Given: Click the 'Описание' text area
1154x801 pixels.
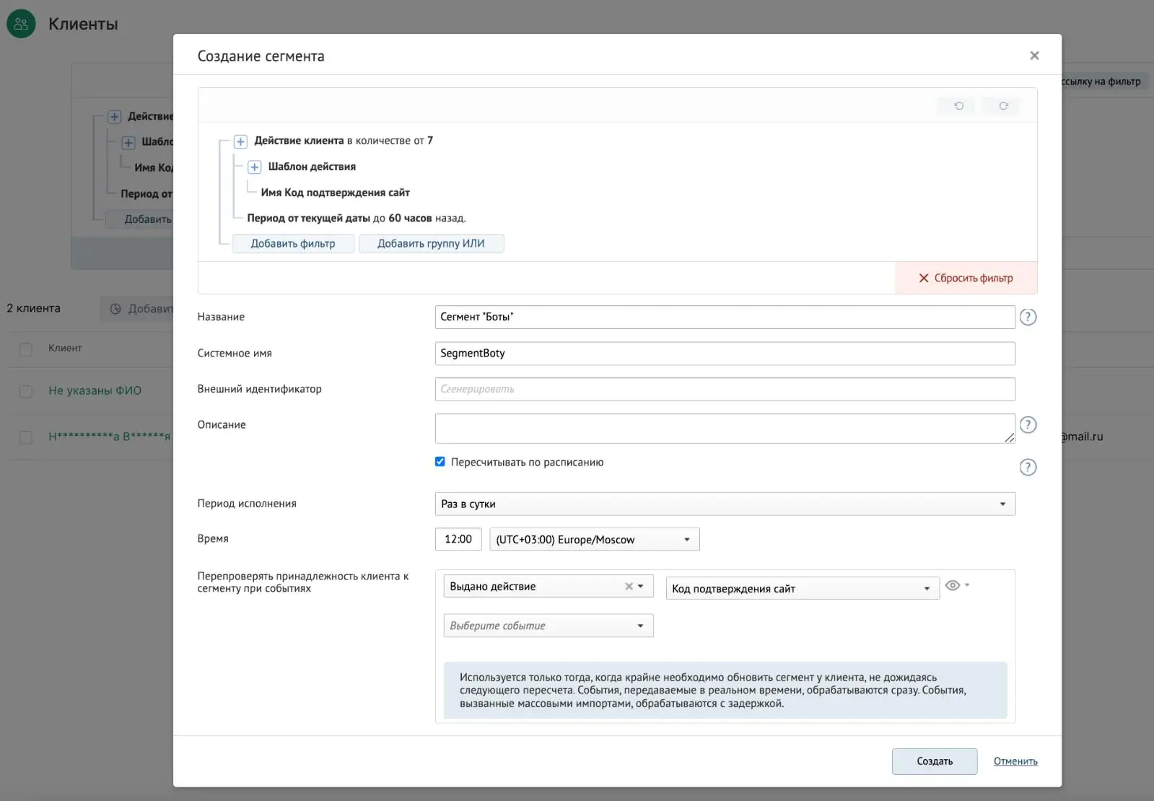Looking at the screenshot, I should [725, 429].
